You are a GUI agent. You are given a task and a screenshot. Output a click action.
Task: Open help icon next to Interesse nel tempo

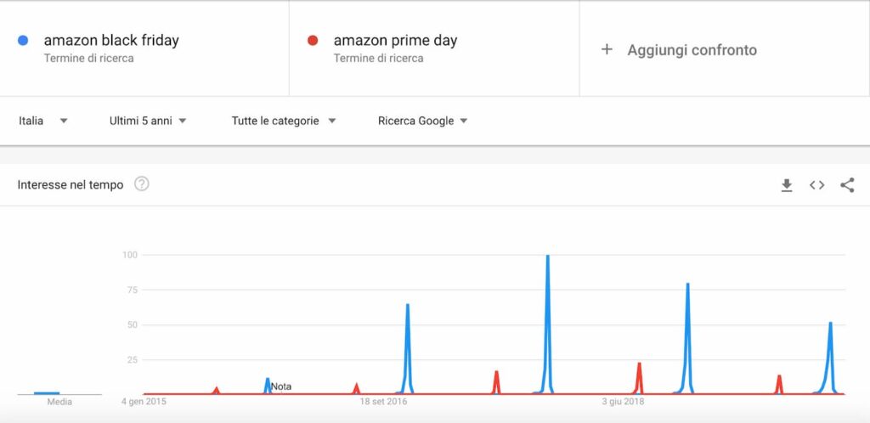click(142, 184)
